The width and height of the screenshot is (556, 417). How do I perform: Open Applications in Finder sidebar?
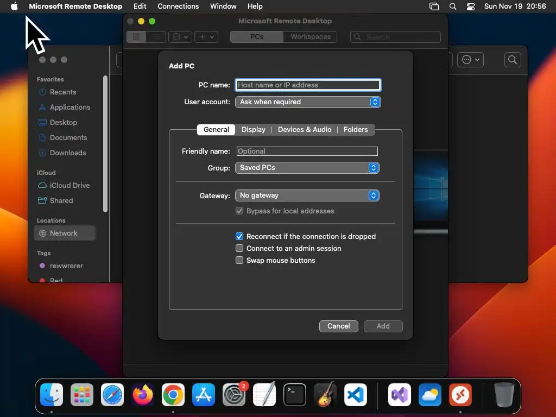(x=70, y=108)
